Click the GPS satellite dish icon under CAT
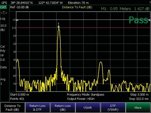 (4, 13)
